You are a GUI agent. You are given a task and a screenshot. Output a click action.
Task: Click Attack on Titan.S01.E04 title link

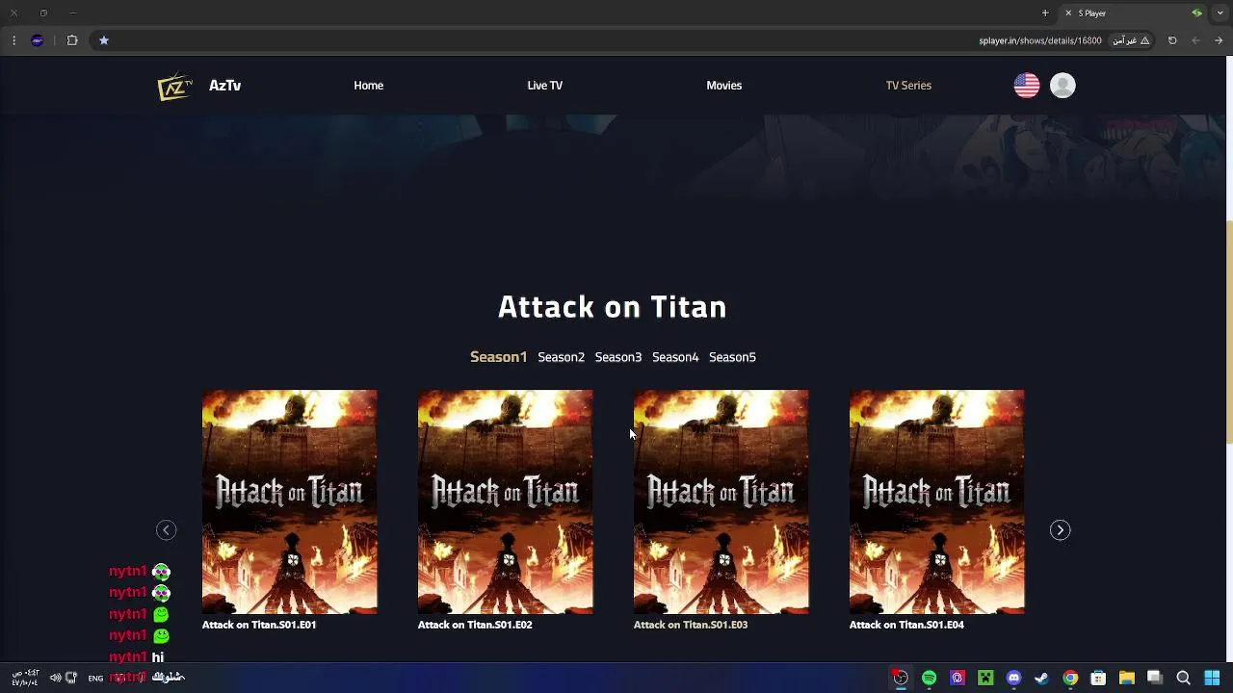click(x=906, y=625)
